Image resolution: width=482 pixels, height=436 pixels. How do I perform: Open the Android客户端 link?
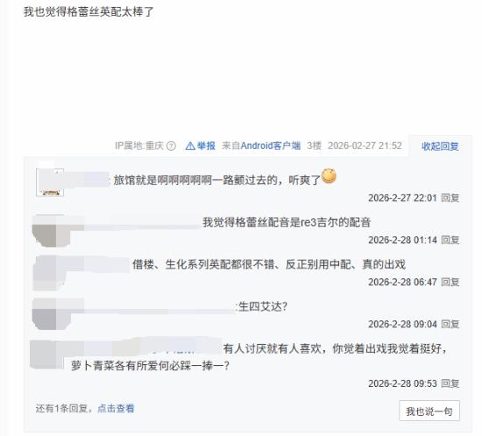(271, 145)
